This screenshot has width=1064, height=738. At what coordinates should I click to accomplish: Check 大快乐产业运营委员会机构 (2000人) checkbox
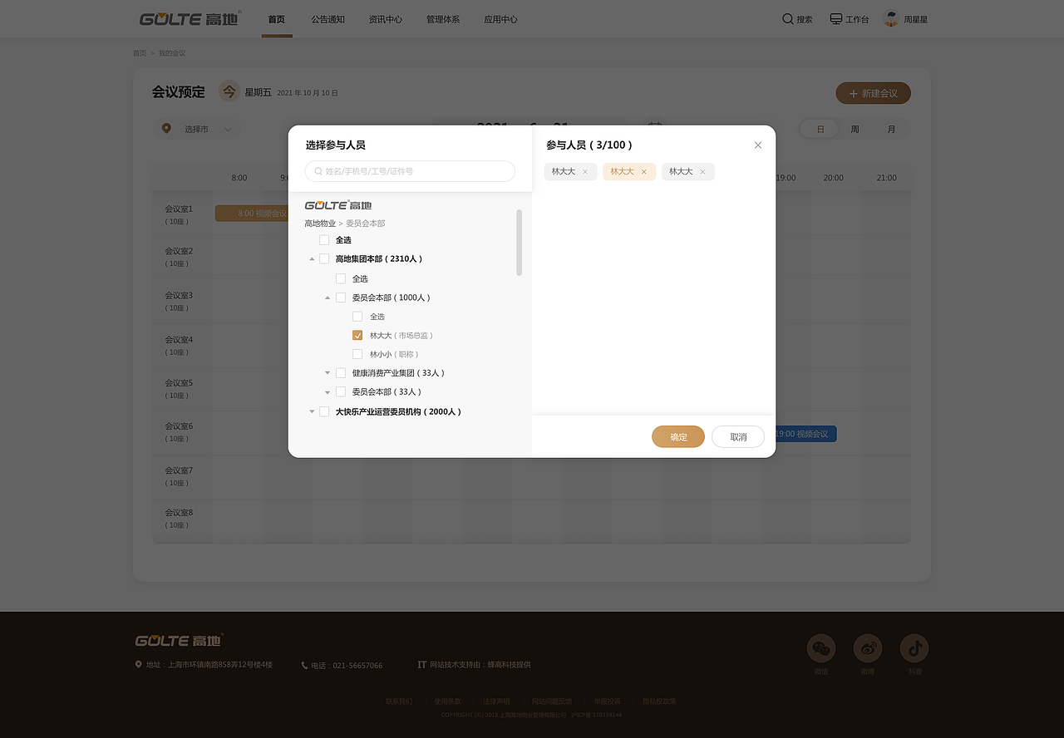tap(324, 411)
